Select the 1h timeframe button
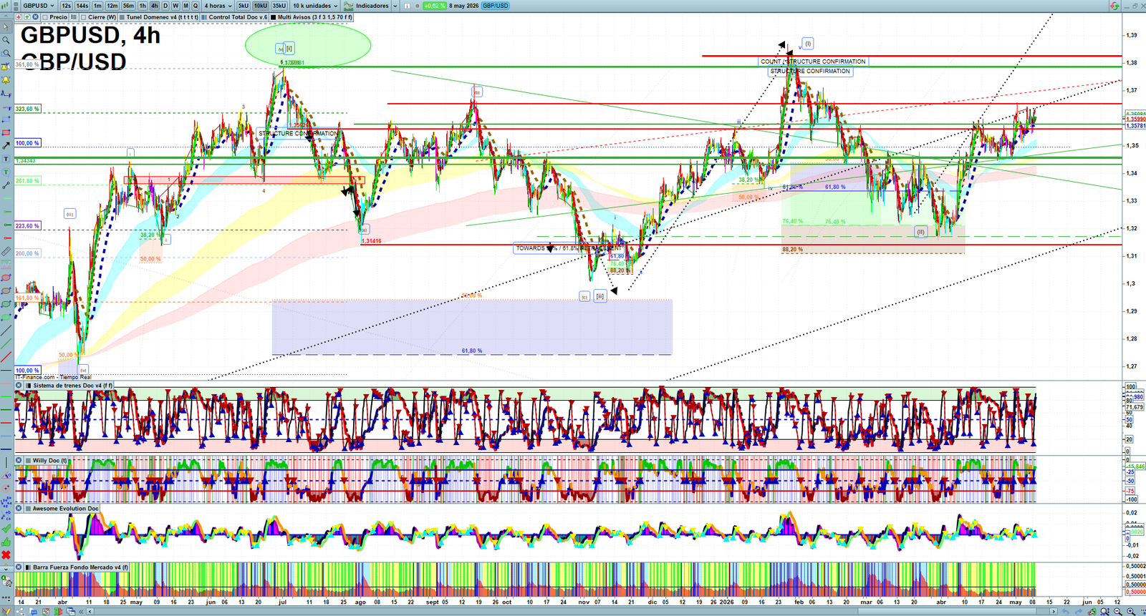The width and height of the screenshot is (1146, 616). click(143, 6)
